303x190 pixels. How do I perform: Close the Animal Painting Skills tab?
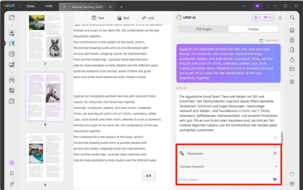click(110, 7)
